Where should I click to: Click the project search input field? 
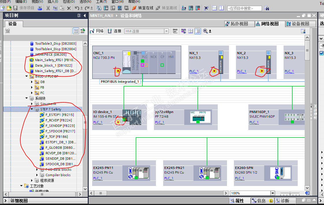point(245,8)
